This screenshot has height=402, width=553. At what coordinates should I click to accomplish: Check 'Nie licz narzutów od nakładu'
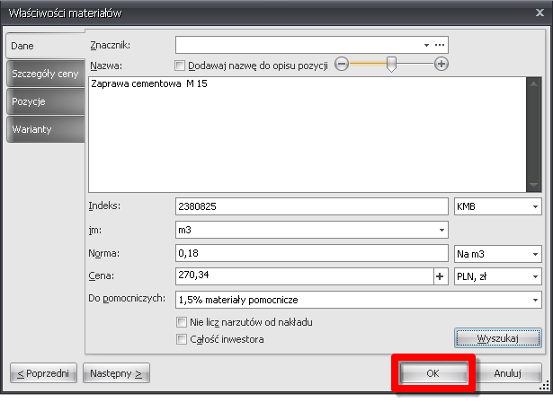coord(182,321)
